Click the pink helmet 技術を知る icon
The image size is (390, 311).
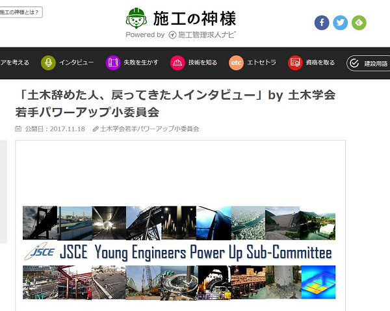click(177, 62)
